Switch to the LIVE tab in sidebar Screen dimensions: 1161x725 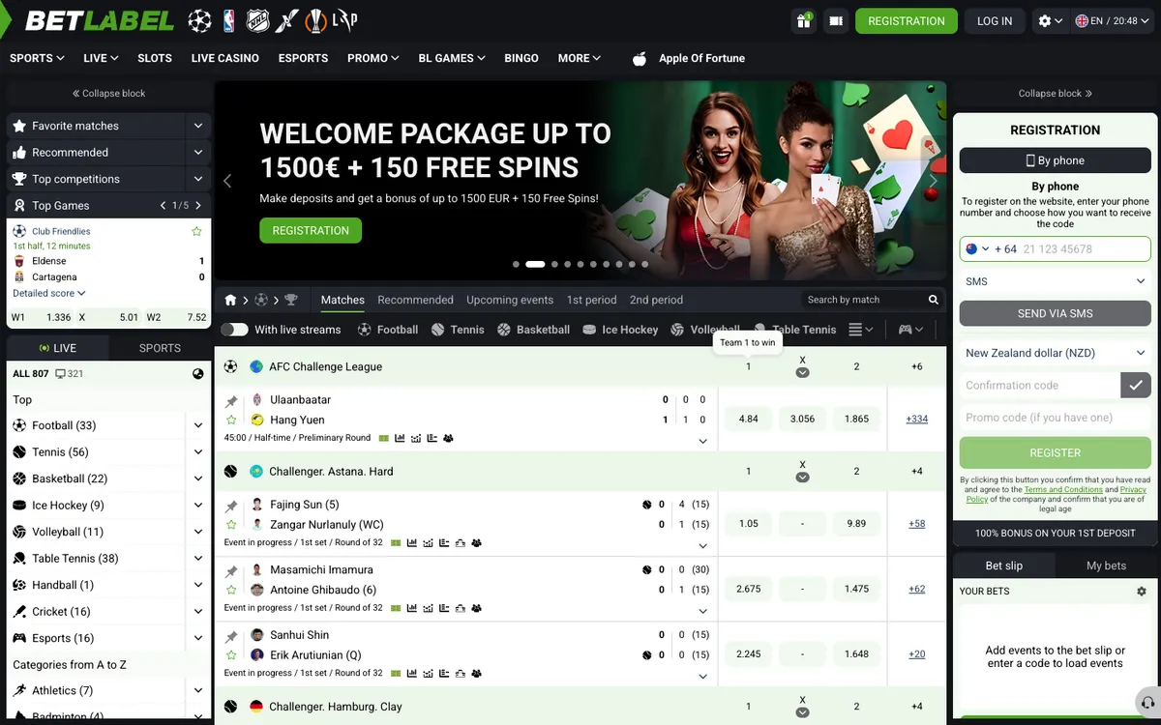[x=58, y=348]
